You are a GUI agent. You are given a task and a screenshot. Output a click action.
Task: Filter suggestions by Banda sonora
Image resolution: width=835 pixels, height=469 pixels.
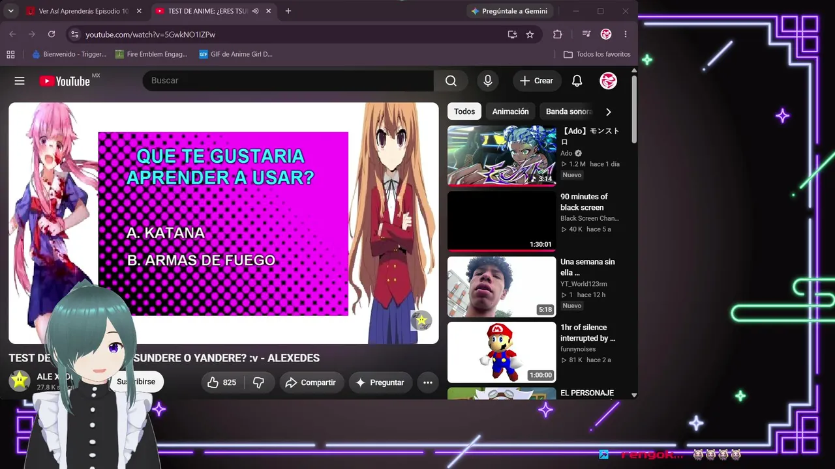(x=569, y=111)
